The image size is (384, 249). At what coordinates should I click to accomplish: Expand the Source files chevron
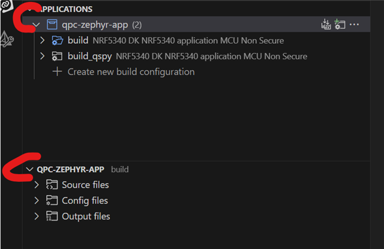pos(37,185)
